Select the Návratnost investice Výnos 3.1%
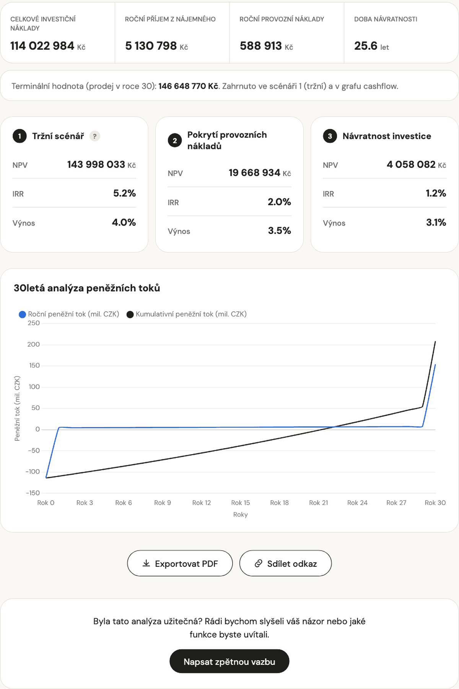The width and height of the screenshot is (459, 689). click(x=436, y=223)
